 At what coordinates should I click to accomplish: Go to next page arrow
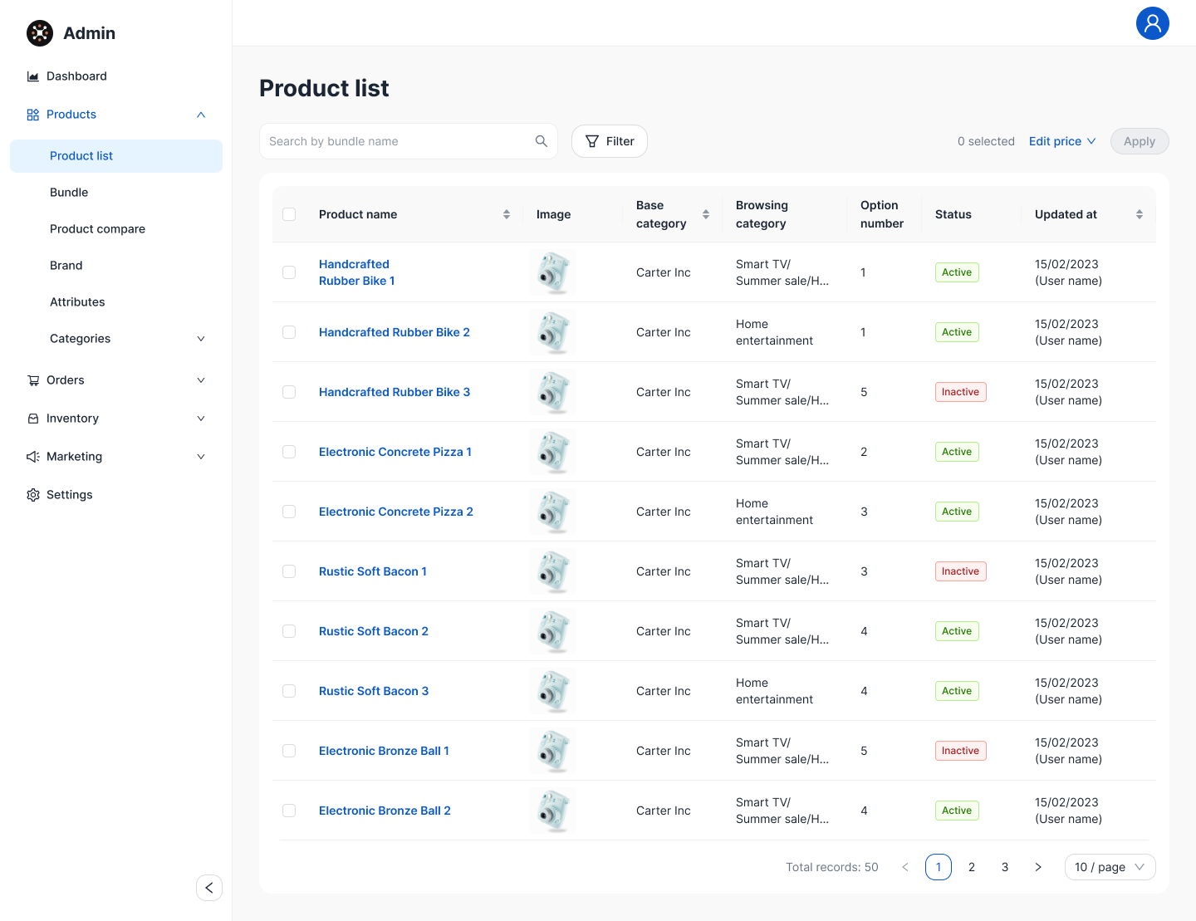(1038, 867)
